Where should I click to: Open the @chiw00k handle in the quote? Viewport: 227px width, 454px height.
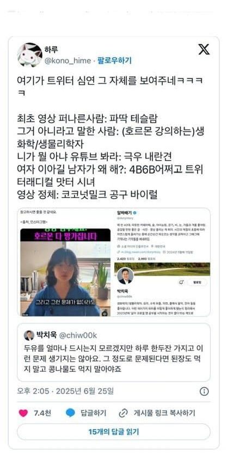point(78,335)
